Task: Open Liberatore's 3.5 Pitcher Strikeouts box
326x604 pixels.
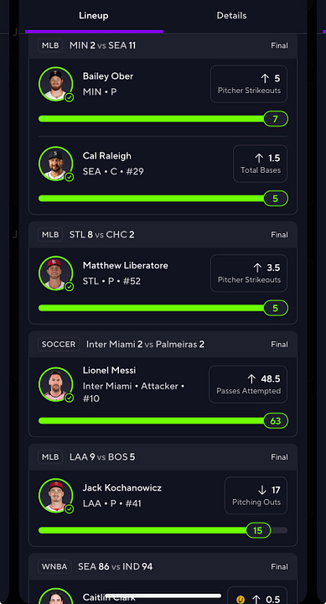Action: click(249, 273)
